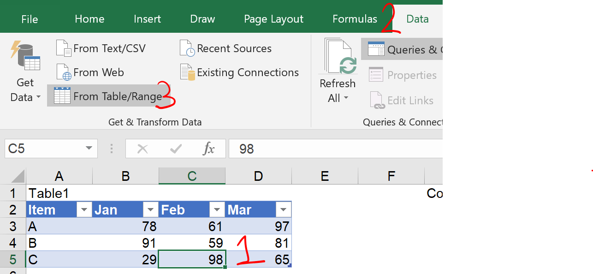This screenshot has height=274, width=593.
Task: Click the From Web globe icon
Action: tap(63, 72)
